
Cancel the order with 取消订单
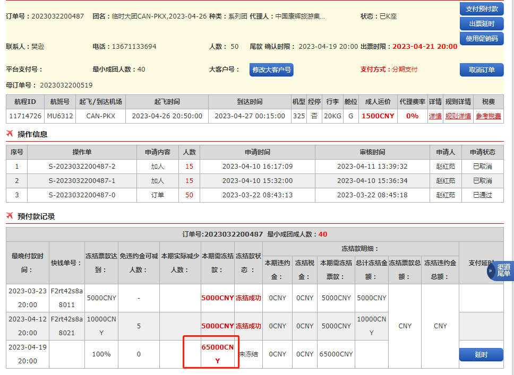click(481, 69)
